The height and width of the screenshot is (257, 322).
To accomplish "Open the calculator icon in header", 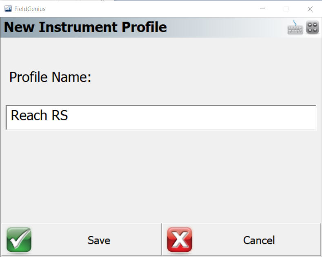I will pyautogui.click(x=312, y=27).
